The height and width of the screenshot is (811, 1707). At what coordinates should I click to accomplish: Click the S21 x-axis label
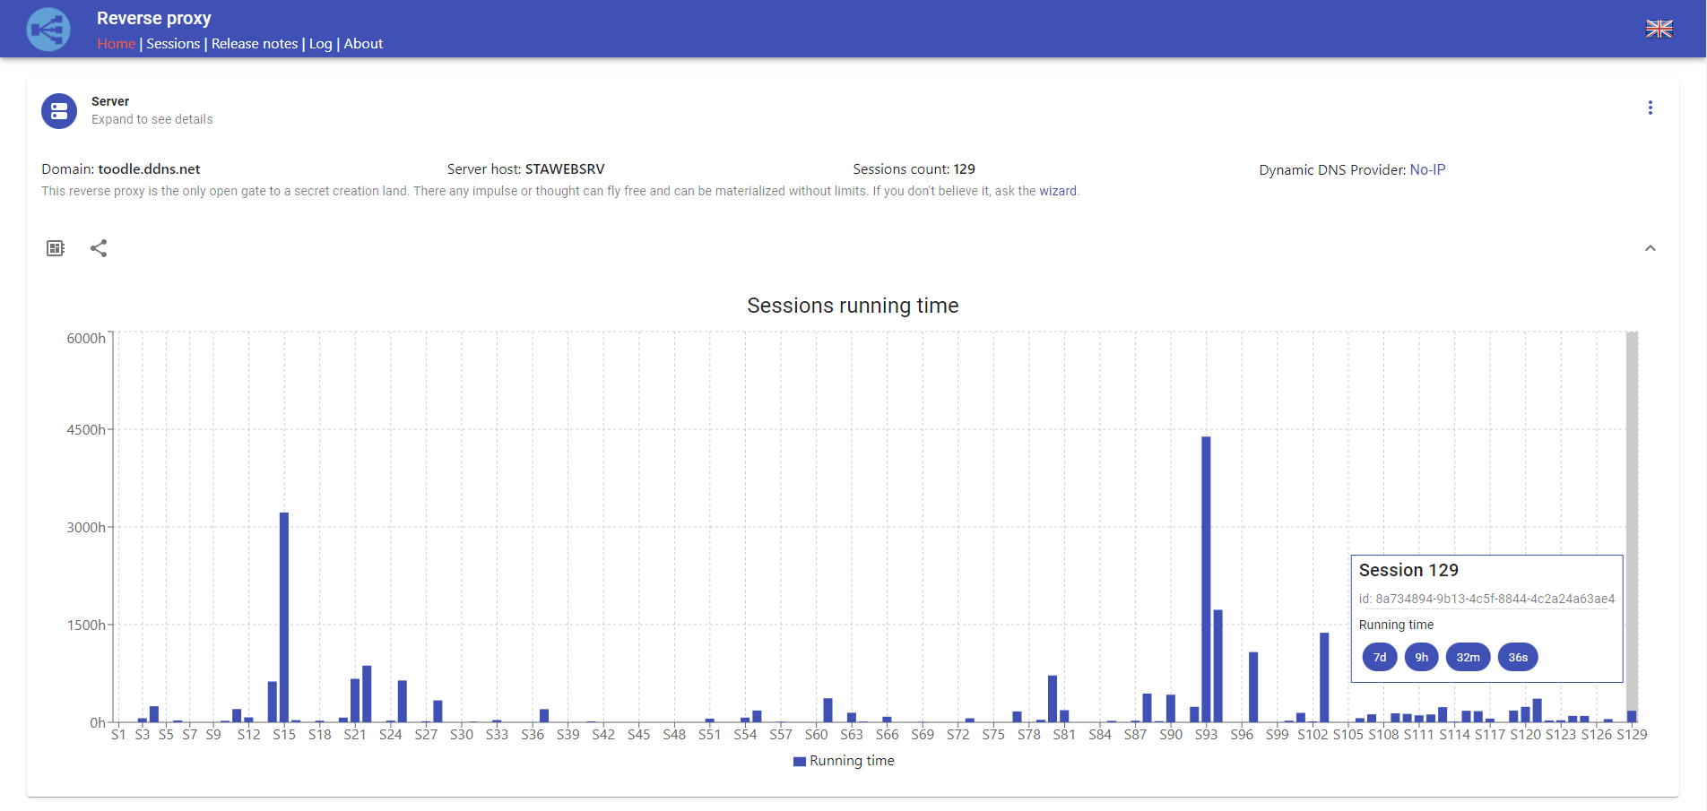click(x=355, y=735)
